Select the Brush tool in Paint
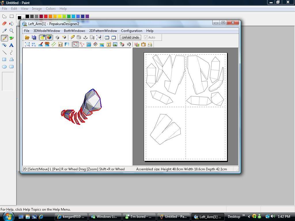This screenshot has height=221, width=295. coord(12,38)
